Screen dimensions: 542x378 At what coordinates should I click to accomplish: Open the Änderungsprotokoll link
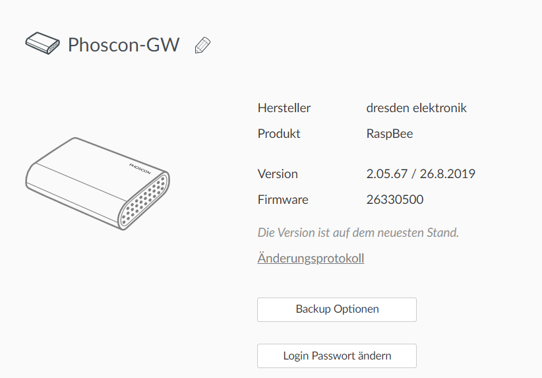pos(311,258)
